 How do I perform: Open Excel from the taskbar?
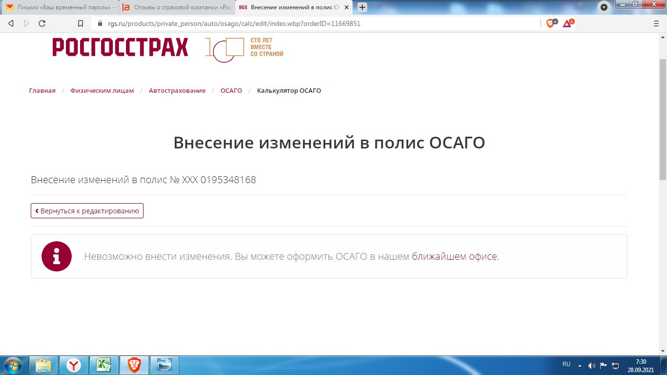pos(104,365)
